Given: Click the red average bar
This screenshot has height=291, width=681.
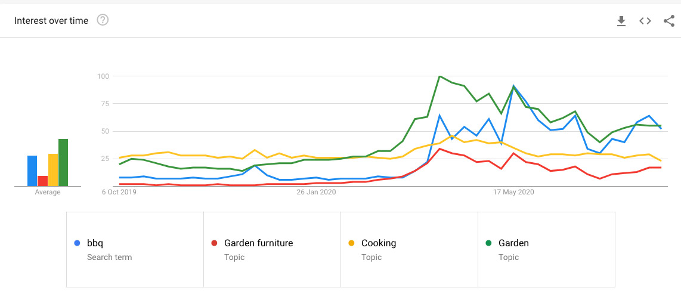Looking at the screenshot, I should (x=42, y=181).
